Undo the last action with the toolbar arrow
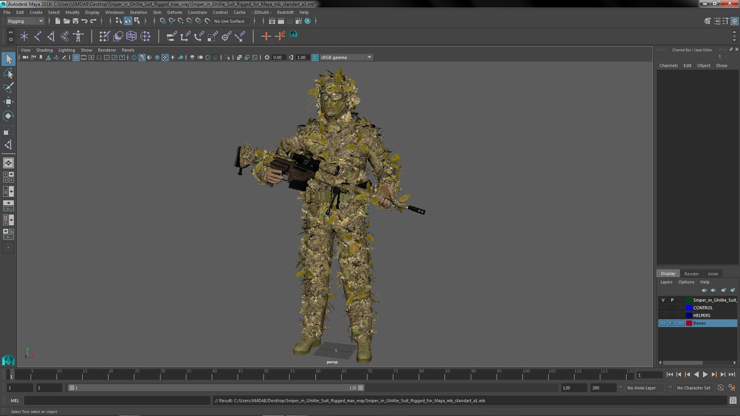Screen dimensions: 740x416 point(84,21)
